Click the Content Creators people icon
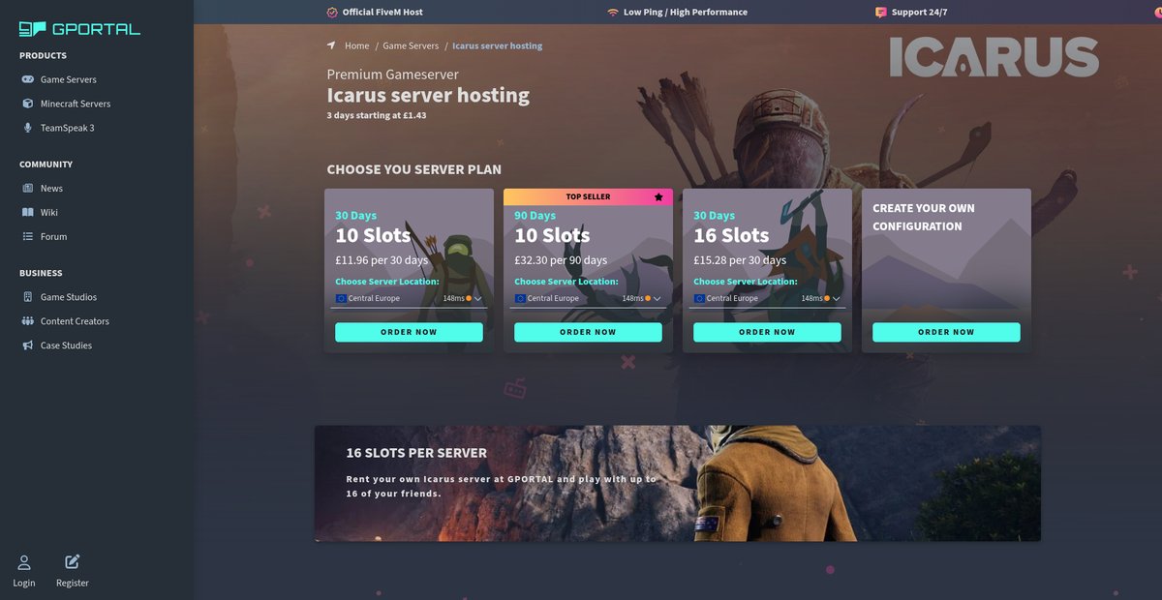 [28, 321]
